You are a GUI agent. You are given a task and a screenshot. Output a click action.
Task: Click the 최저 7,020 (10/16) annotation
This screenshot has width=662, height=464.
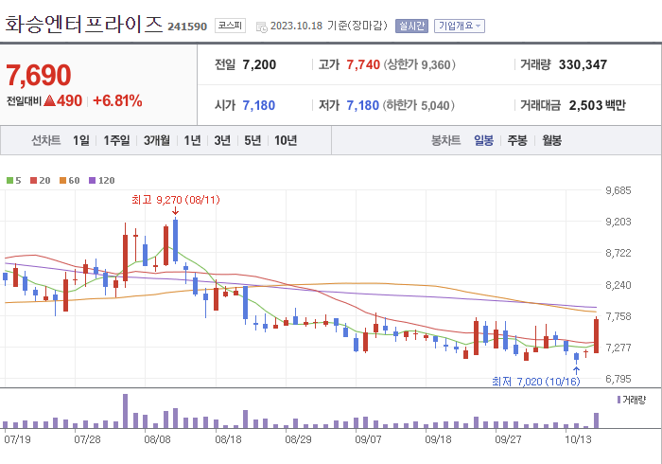click(536, 382)
